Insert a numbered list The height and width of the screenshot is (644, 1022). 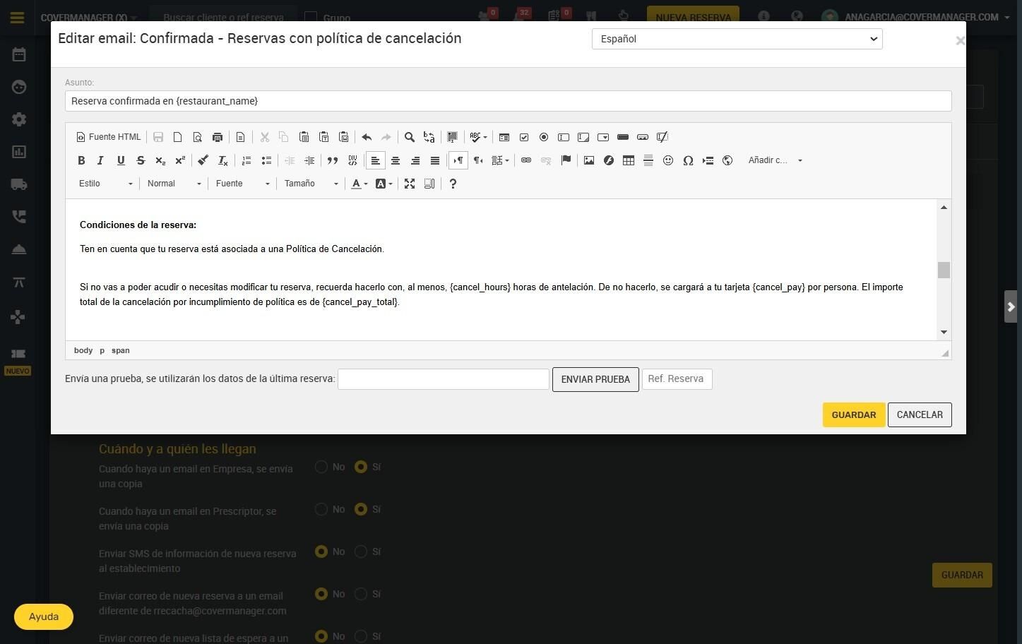click(x=246, y=160)
